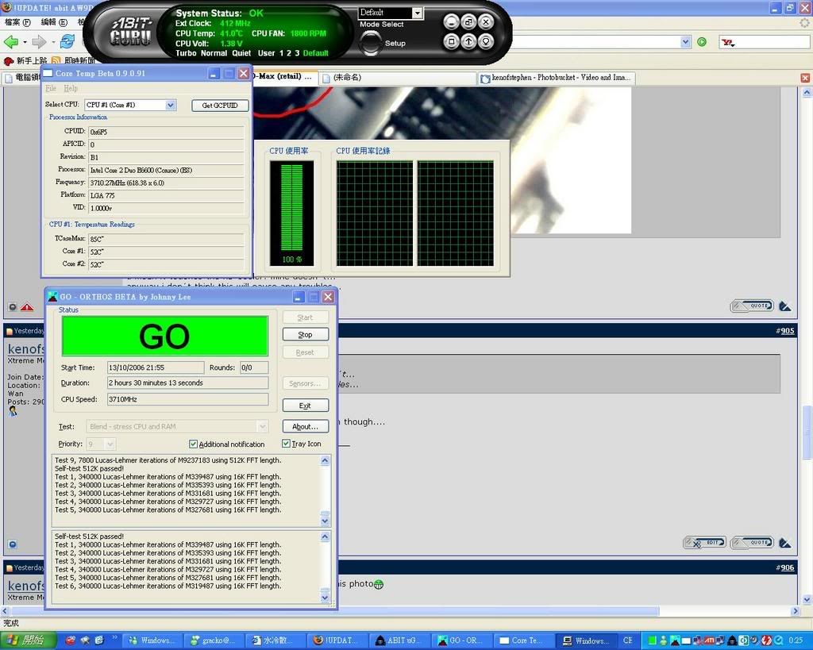
Task: Open the 編輯 (Edit) menu in browser
Action: tap(54, 22)
